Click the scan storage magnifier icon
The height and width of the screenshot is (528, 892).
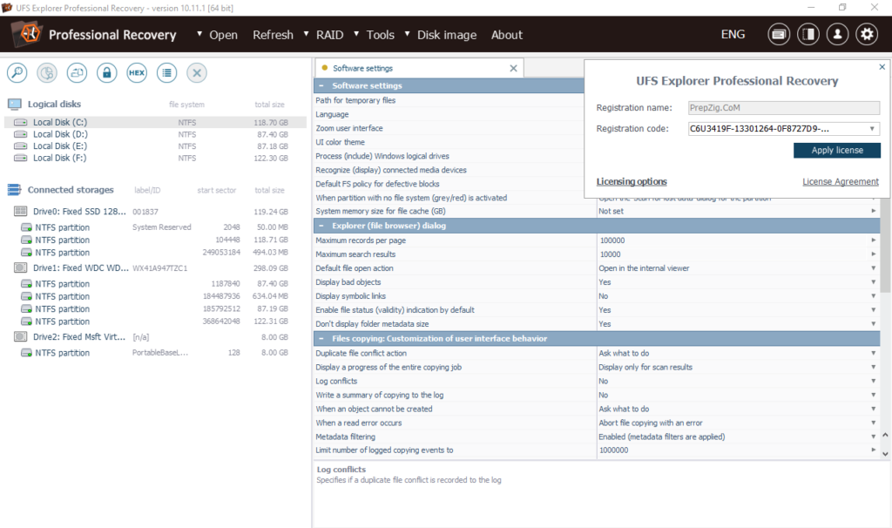[x=17, y=73]
